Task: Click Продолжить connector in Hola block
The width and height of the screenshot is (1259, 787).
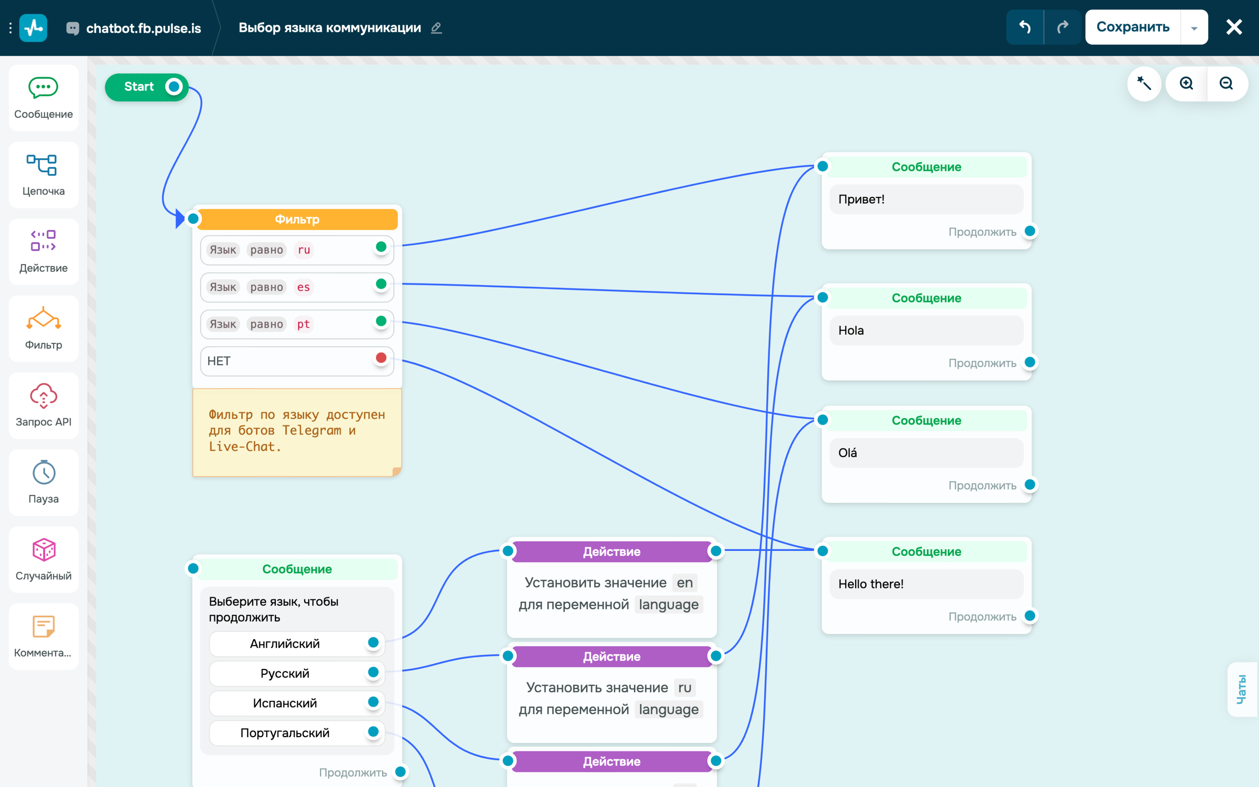Action: [x=1030, y=362]
